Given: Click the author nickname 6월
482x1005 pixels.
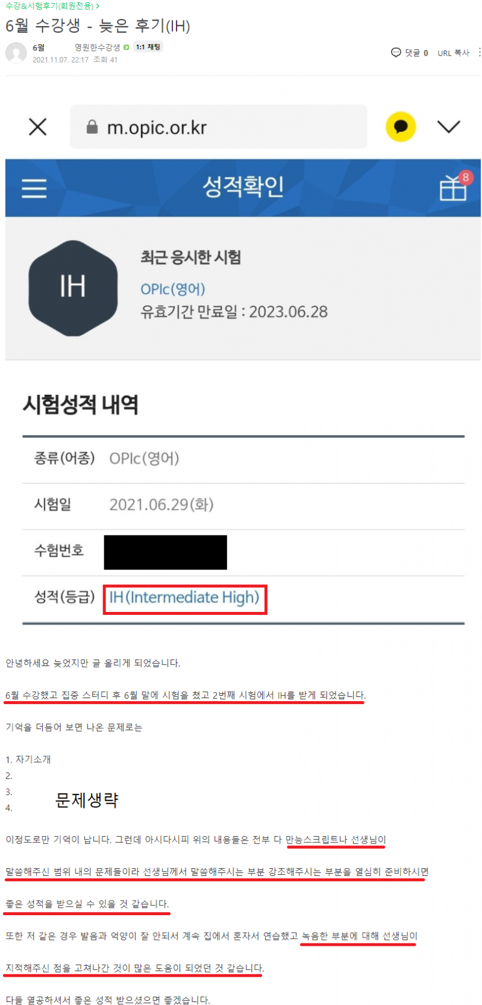Looking at the screenshot, I should pos(39,47).
